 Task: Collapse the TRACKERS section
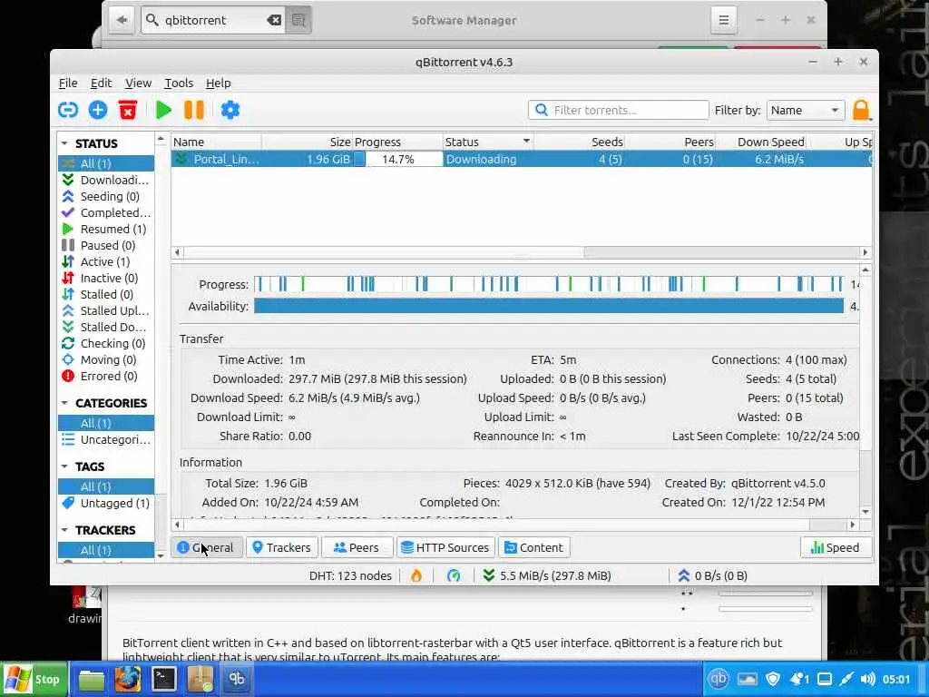[x=64, y=530]
